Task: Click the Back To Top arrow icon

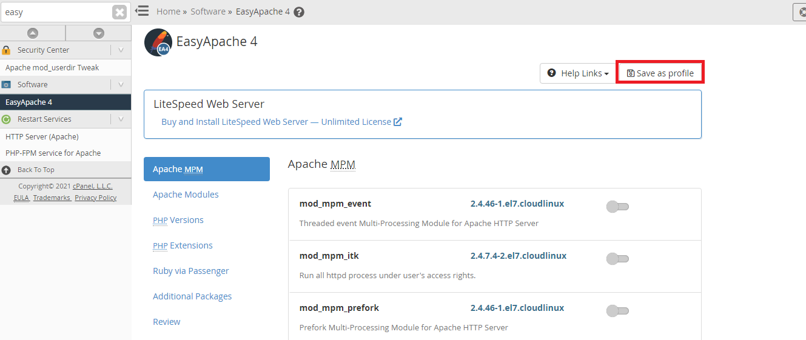Action: tap(7, 170)
